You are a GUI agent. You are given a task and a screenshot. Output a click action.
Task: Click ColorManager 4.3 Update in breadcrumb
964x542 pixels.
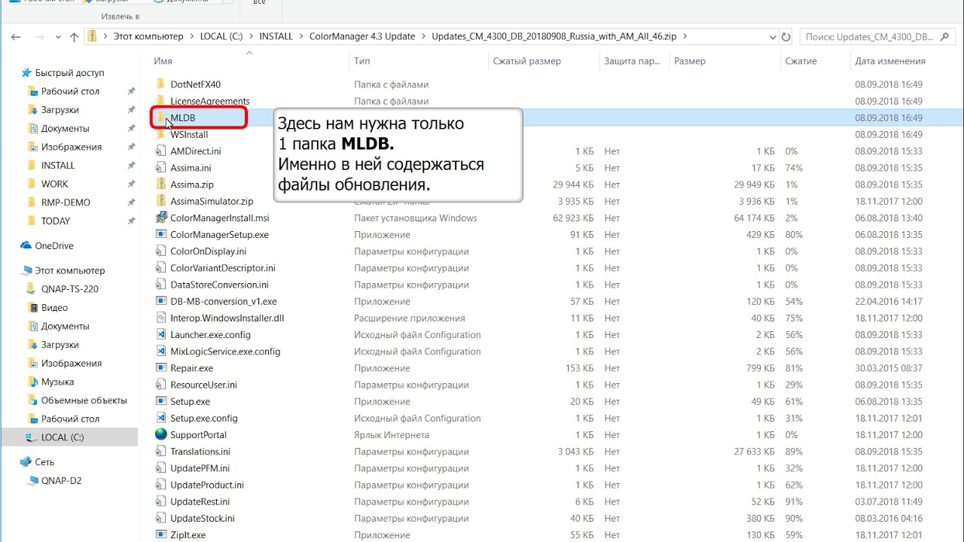tap(362, 36)
